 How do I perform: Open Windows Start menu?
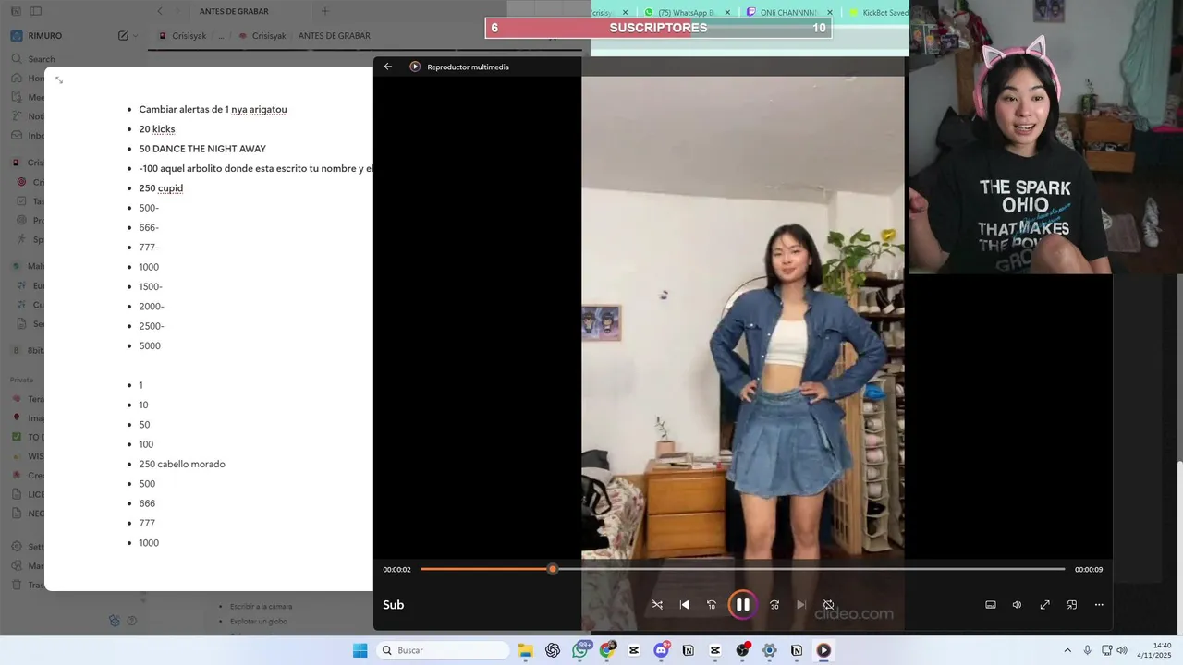(360, 650)
